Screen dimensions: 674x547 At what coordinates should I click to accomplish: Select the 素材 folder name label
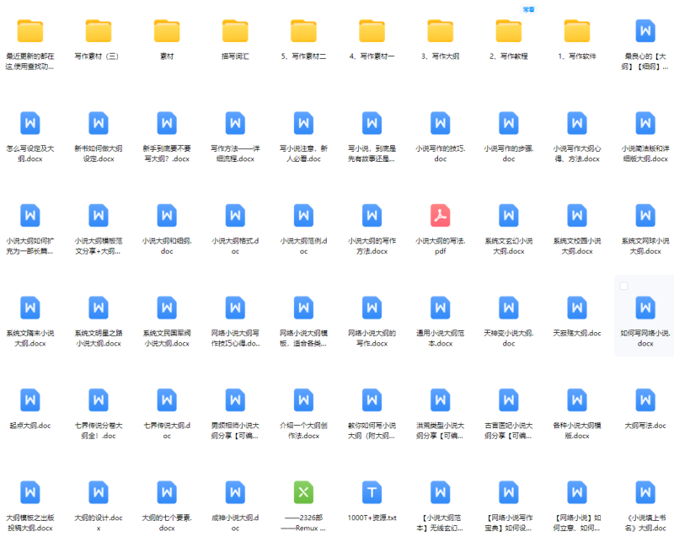[x=167, y=56]
